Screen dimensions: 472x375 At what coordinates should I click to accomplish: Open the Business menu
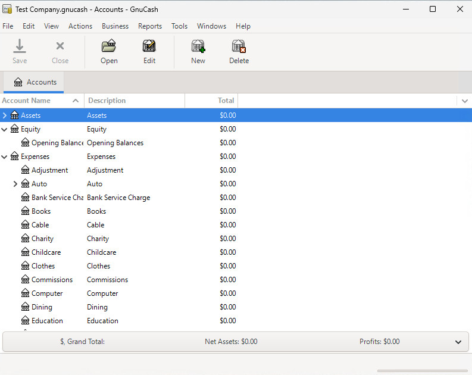pos(115,26)
